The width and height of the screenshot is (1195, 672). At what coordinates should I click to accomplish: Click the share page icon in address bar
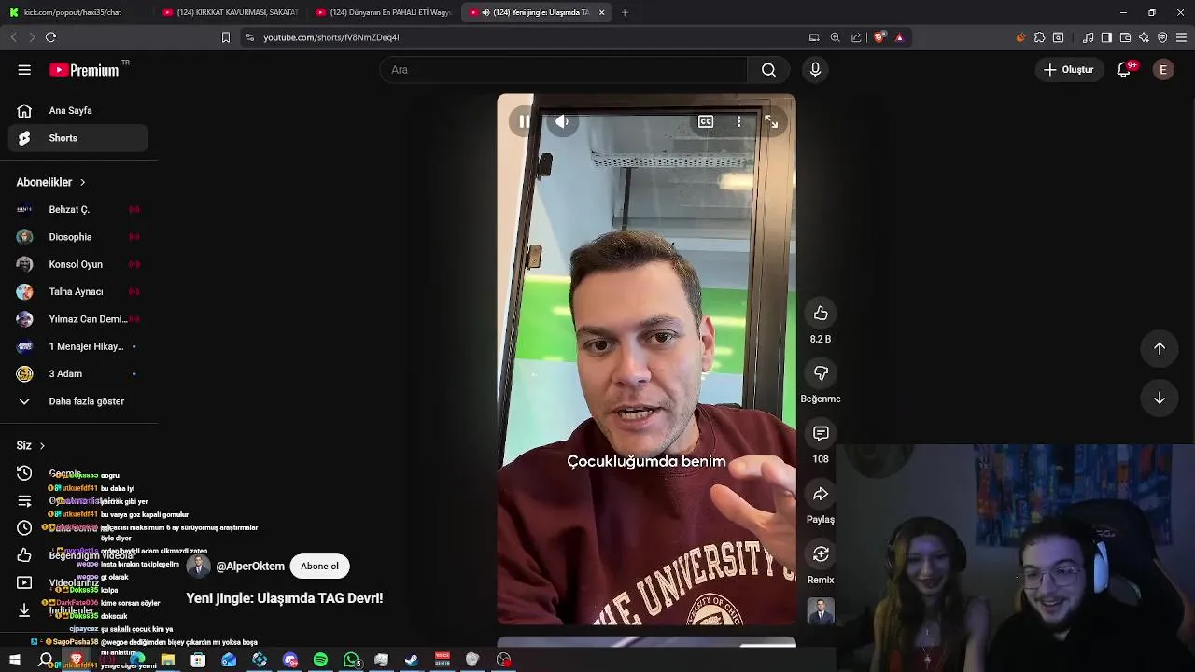tap(856, 37)
